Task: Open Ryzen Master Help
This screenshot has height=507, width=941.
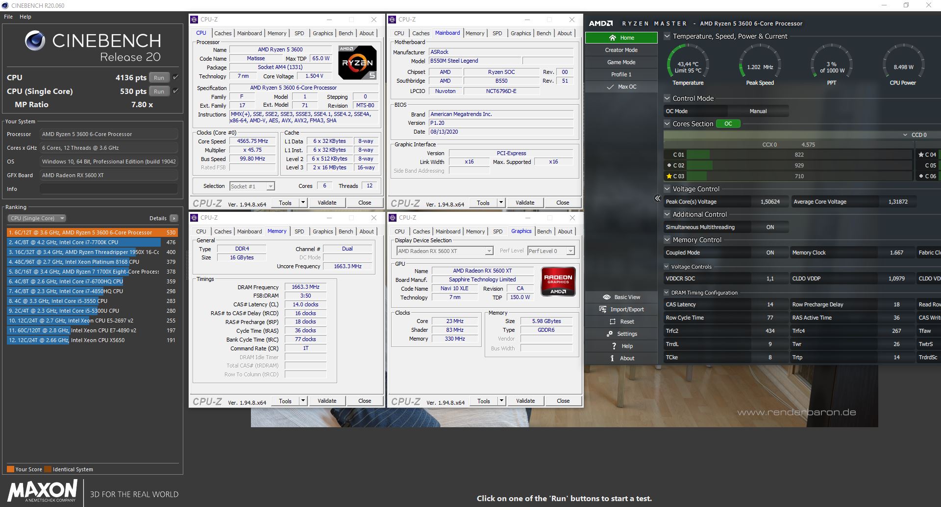Action: pos(621,346)
